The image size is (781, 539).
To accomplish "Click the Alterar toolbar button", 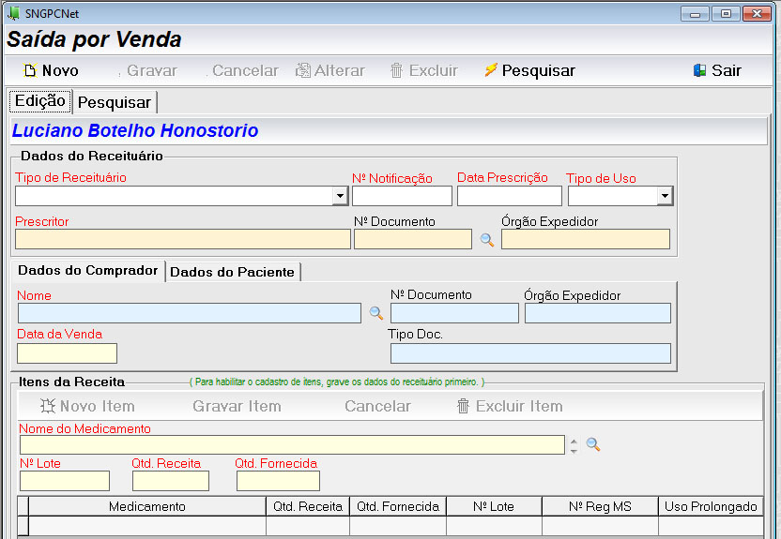I will pyautogui.click(x=330, y=70).
